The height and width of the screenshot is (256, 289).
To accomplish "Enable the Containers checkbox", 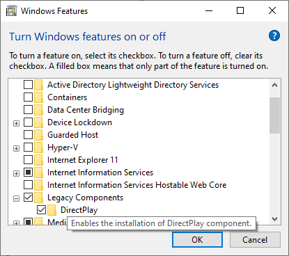I will 28,97.
